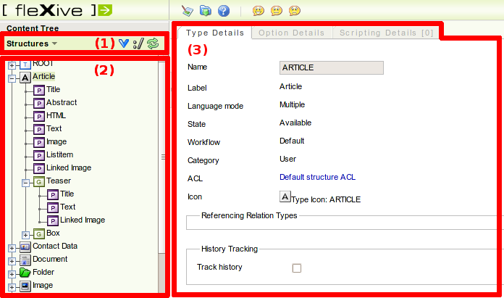Screen dimensions: 504x298
Task: Click the P icon next to HTML
Action: pos(39,117)
